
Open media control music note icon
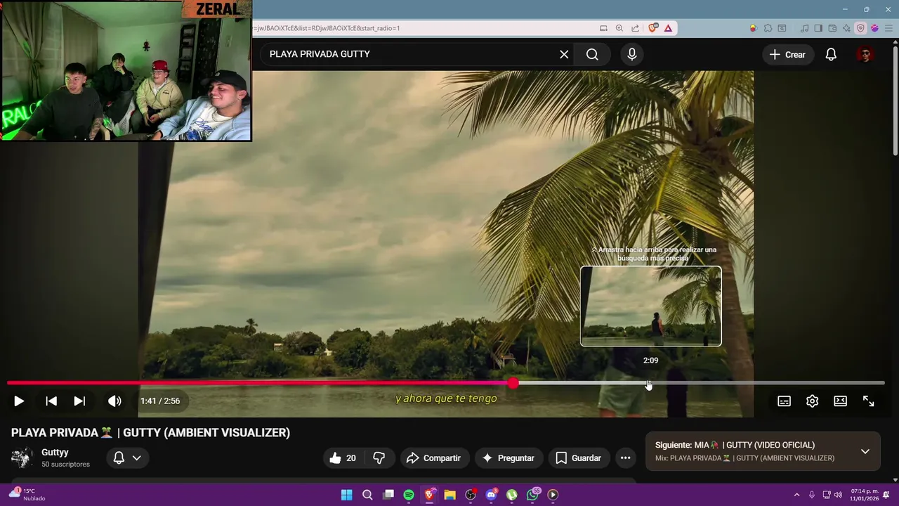click(x=804, y=28)
